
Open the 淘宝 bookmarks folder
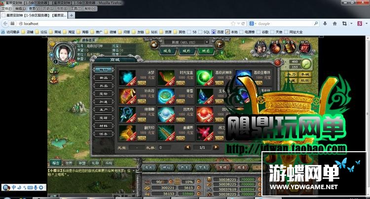(69, 32)
